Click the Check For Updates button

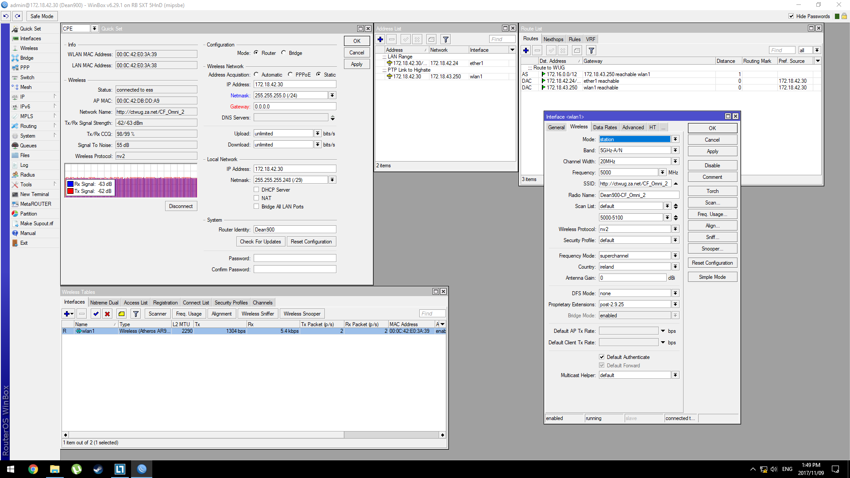click(260, 242)
